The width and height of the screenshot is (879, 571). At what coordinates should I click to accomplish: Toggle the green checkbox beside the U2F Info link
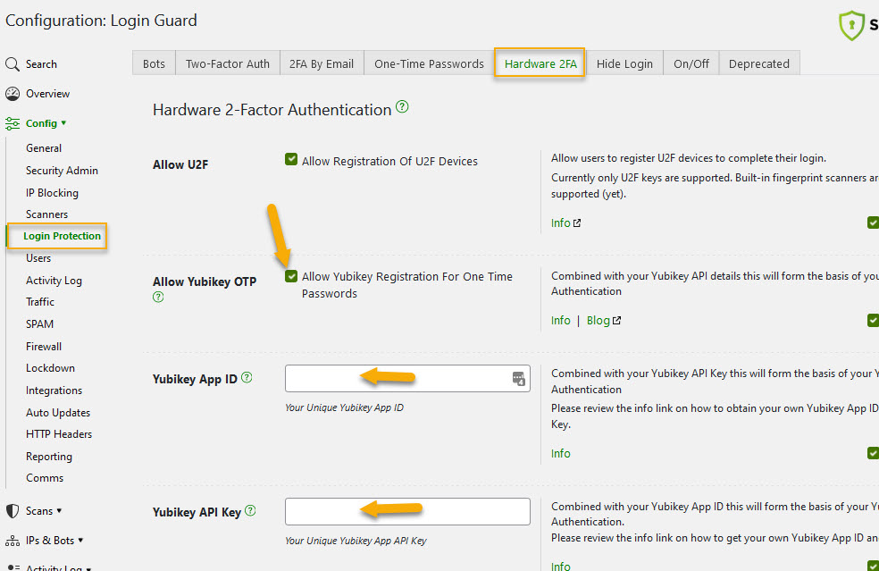[873, 223]
